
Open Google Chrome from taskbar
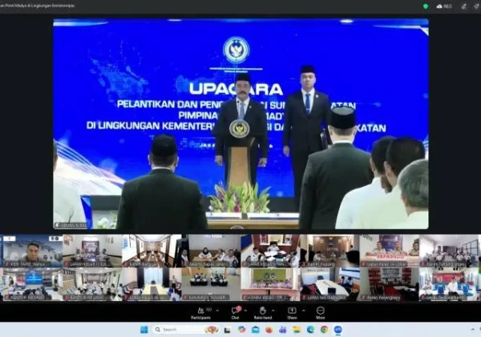point(324,330)
